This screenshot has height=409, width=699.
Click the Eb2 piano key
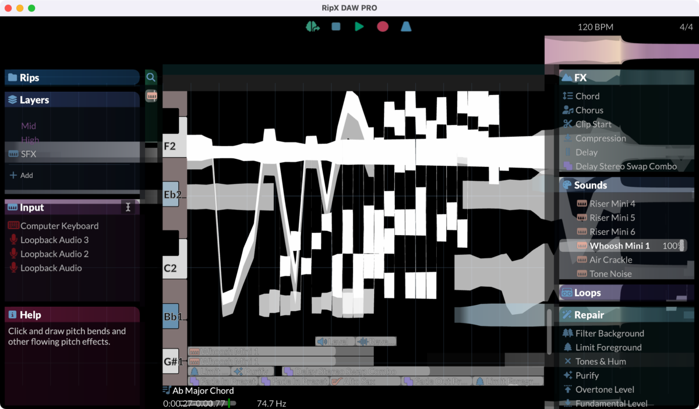[x=171, y=194]
